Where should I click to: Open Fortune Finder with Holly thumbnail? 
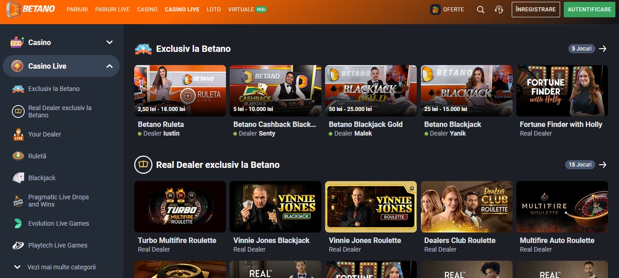(x=562, y=91)
